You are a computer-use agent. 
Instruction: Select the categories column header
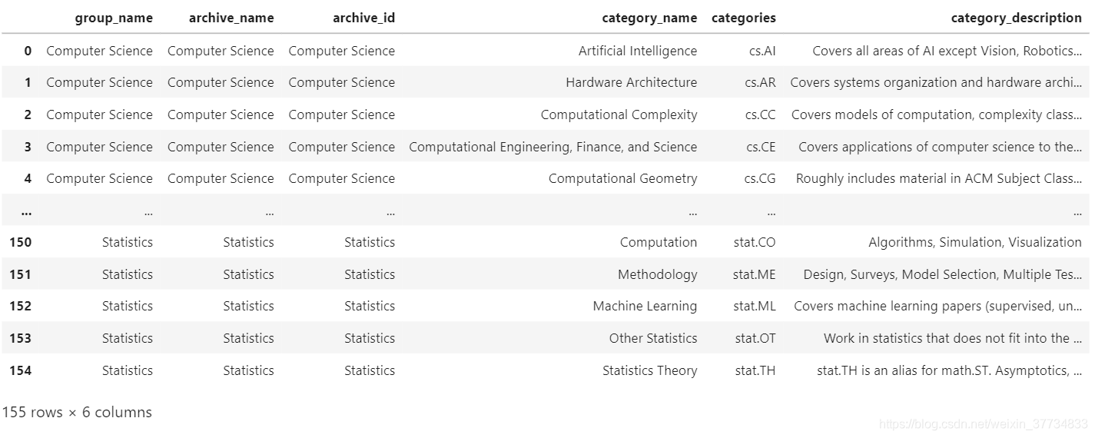point(744,18)
